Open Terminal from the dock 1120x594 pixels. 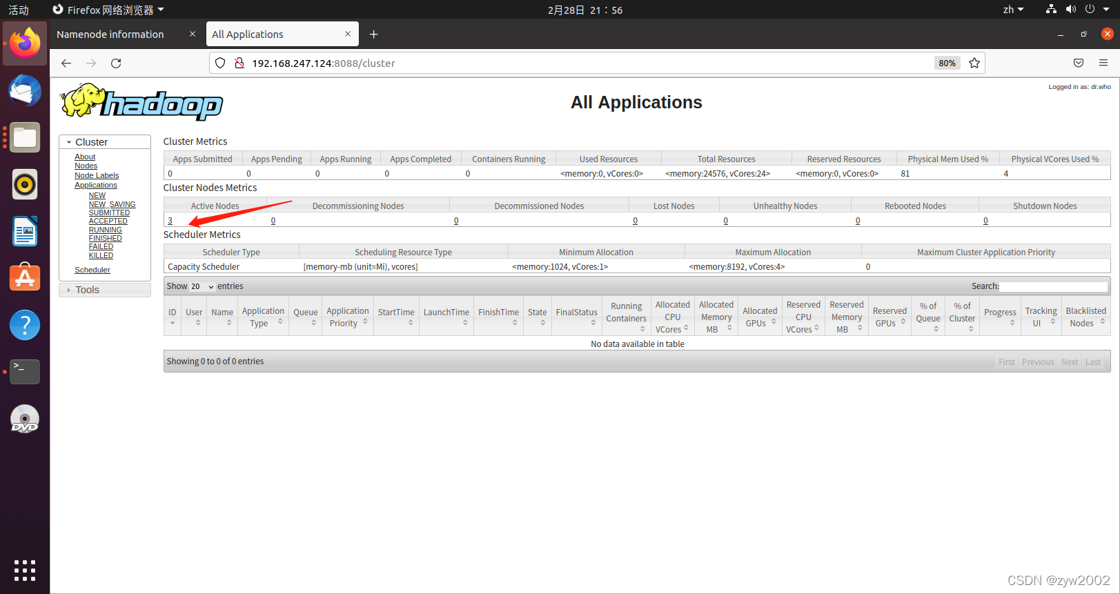tap(25, 372)
